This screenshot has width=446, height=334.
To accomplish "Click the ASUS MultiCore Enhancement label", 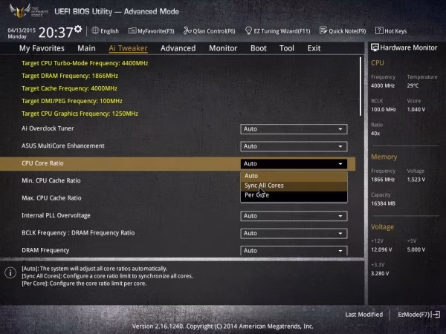I will tap(63, 145).
